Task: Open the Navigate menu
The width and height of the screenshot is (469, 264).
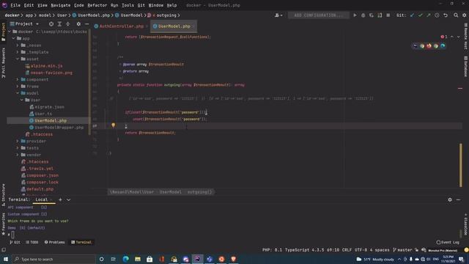Action: point(60,5)
